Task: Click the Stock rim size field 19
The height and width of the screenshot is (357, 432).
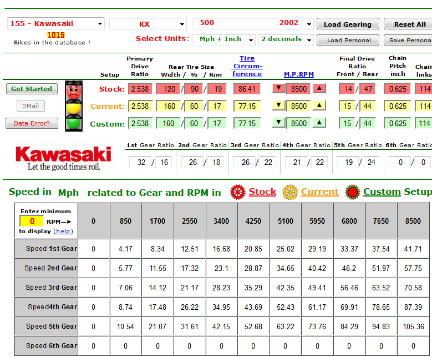Action: point(217,89)
